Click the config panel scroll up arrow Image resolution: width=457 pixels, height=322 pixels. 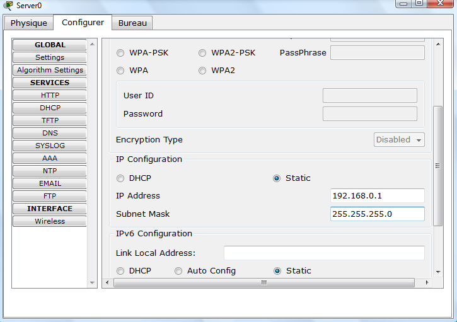tap(438, 44)
